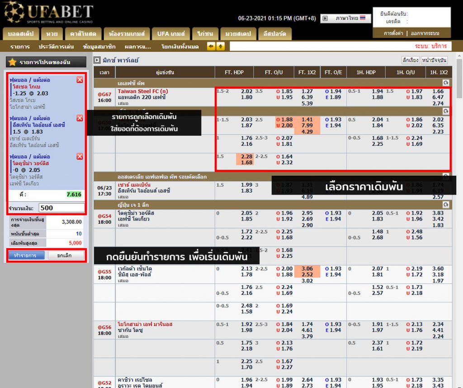Click the favorites star icon in the sidebar
This screenshot has width=463, height=388.
(12, 62)
